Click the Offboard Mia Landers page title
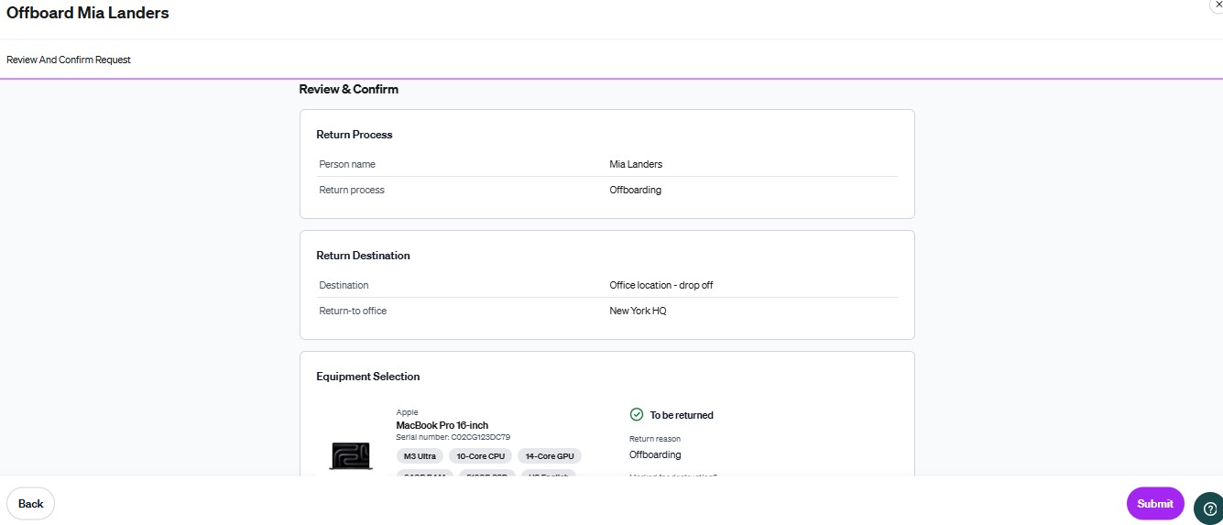 pos(88,13)
